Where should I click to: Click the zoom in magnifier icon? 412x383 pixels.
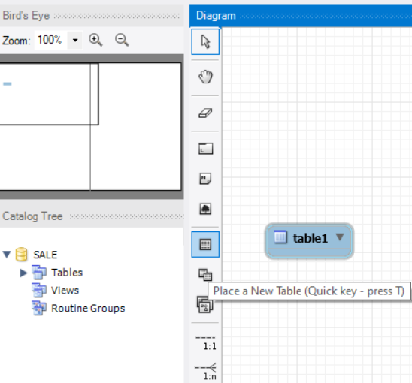95,40
